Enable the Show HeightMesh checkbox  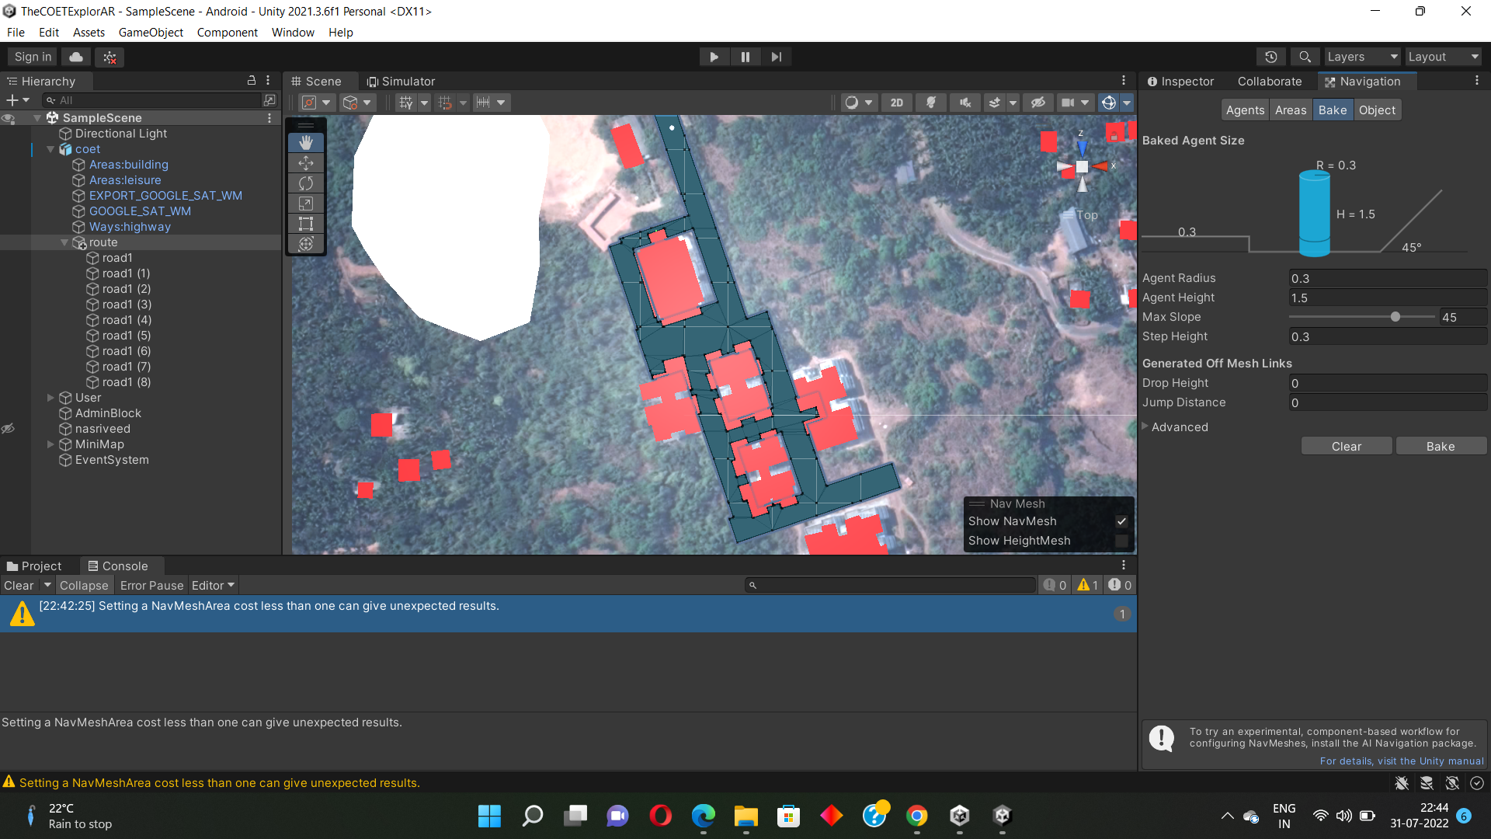1121,541
